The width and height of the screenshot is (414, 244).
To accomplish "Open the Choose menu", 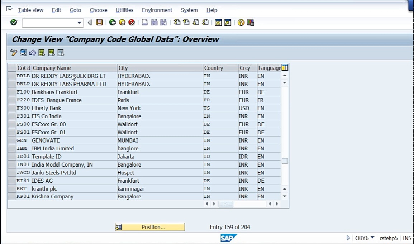I will click(98, 10).
